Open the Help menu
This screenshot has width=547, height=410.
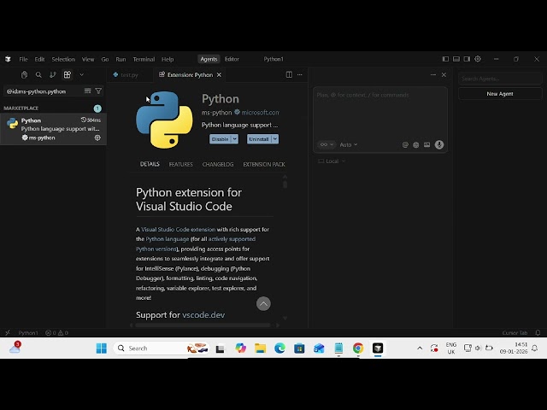tap(168, 59)
